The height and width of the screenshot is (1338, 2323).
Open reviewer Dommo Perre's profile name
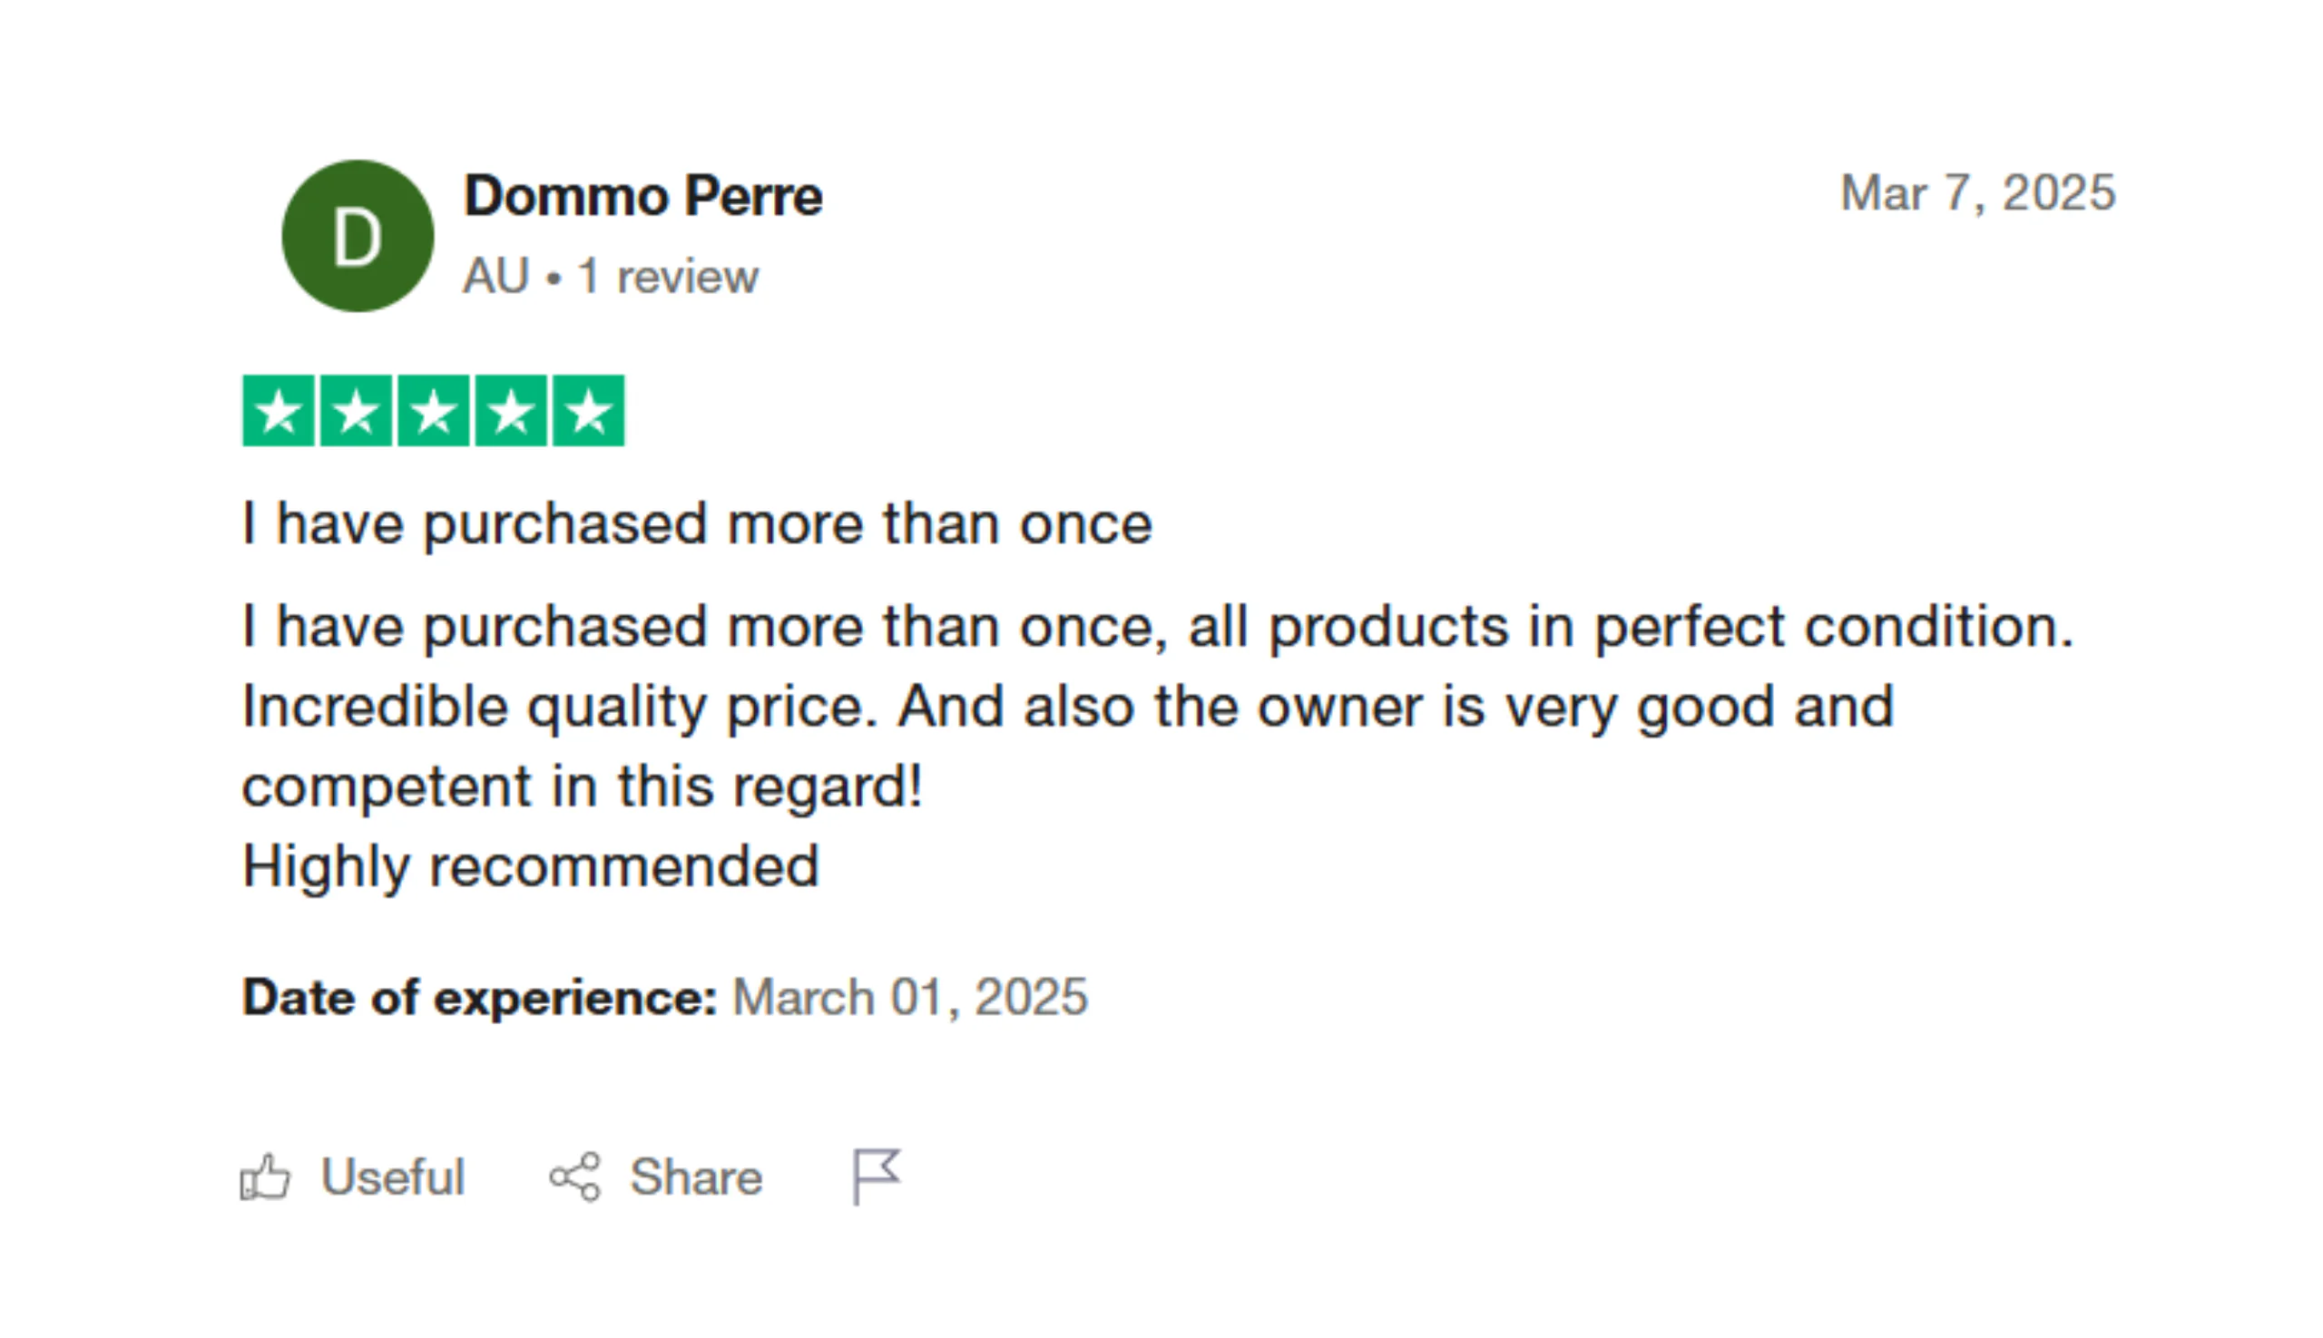[x=642, y=196]
